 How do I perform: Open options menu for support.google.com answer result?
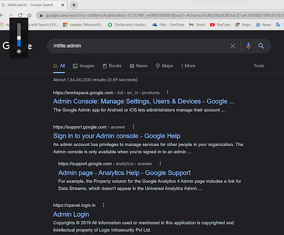[x=133, y=127]
